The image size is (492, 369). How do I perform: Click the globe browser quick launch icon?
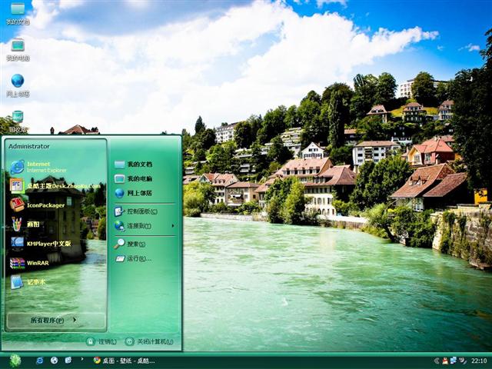(x=54, y=361)
